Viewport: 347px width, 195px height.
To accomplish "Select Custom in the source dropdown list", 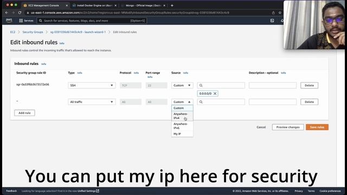I will click(x=182, y=108).
